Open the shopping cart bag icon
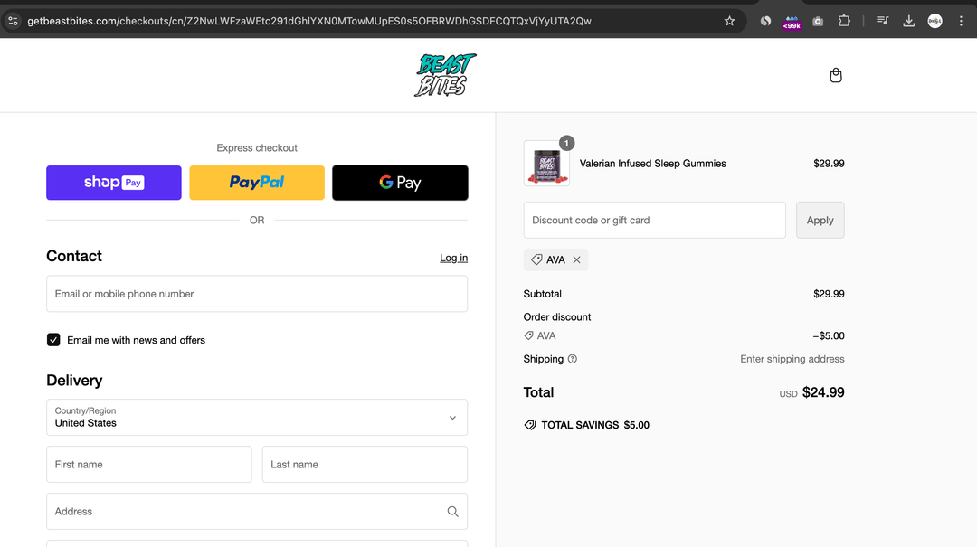This screenshot has height=547, width=977. pos(836,75)
